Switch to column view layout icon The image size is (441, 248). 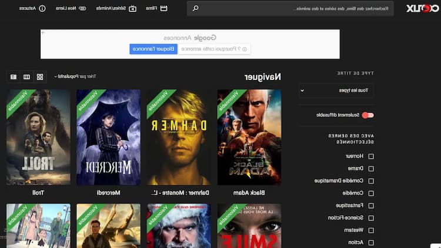pyautogui.click(x=26, y=77)
